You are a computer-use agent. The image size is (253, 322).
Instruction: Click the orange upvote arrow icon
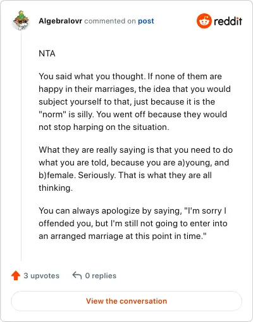click(16, 276)
